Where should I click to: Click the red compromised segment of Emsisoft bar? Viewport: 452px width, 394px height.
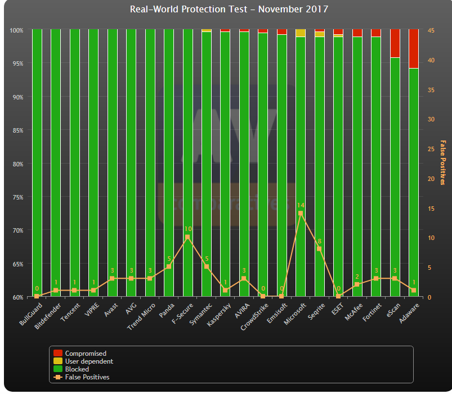point(281,31)
